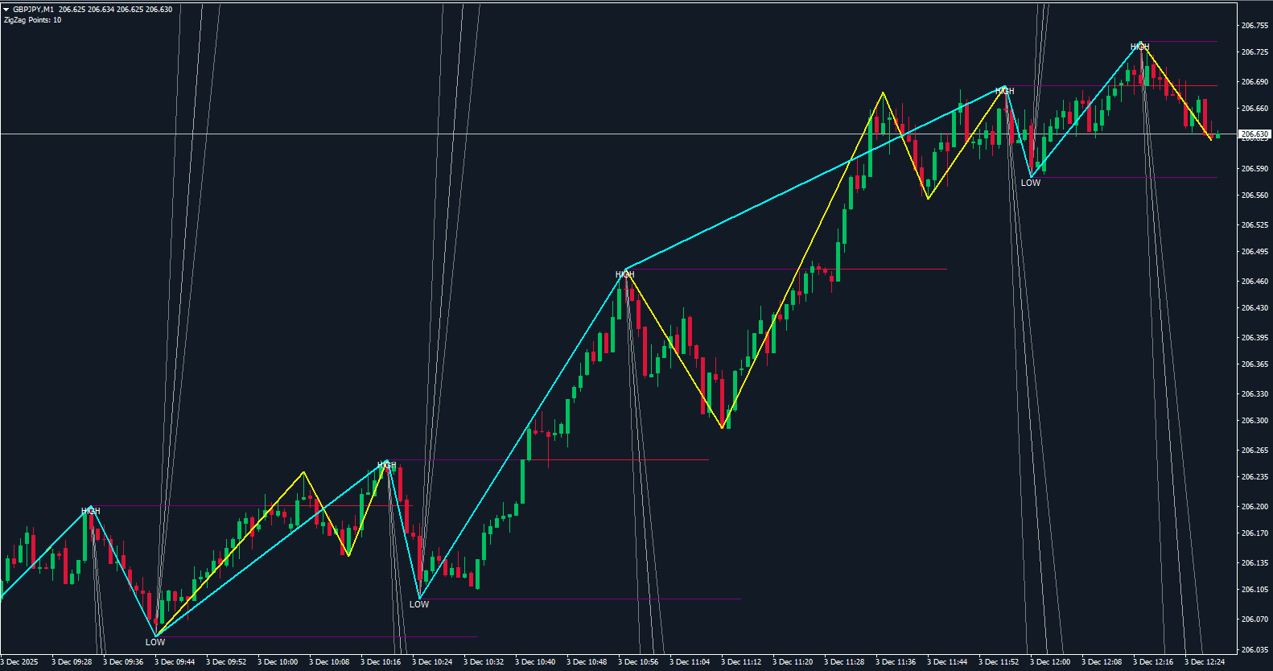Click the 206.690 price axis label

click(x=1254, y=82)
